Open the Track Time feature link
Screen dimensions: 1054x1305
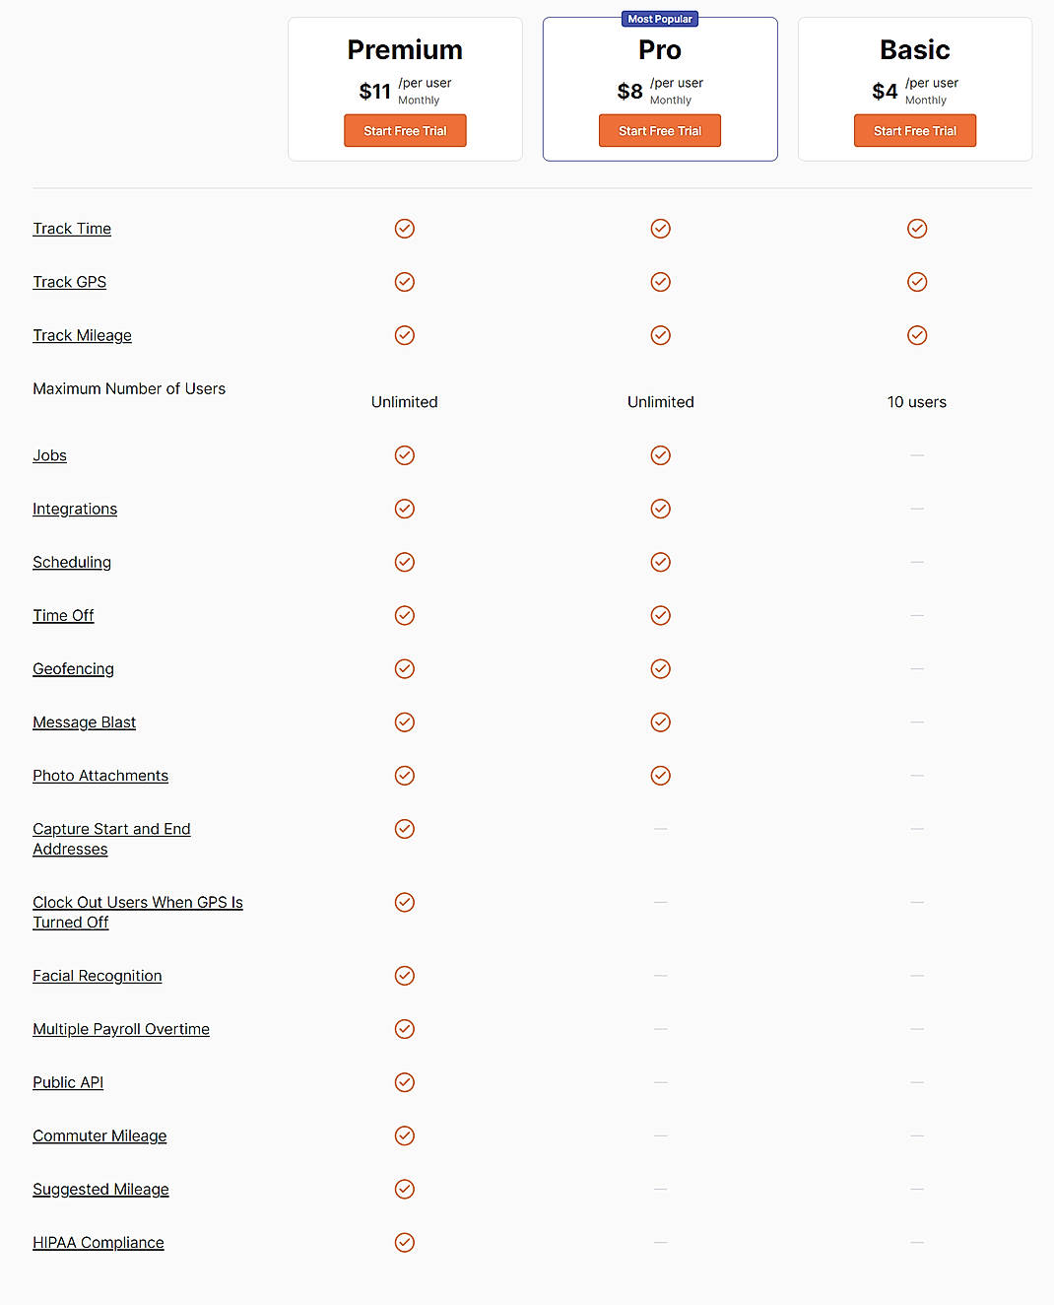pyautogui.click(x=71, y=228)
